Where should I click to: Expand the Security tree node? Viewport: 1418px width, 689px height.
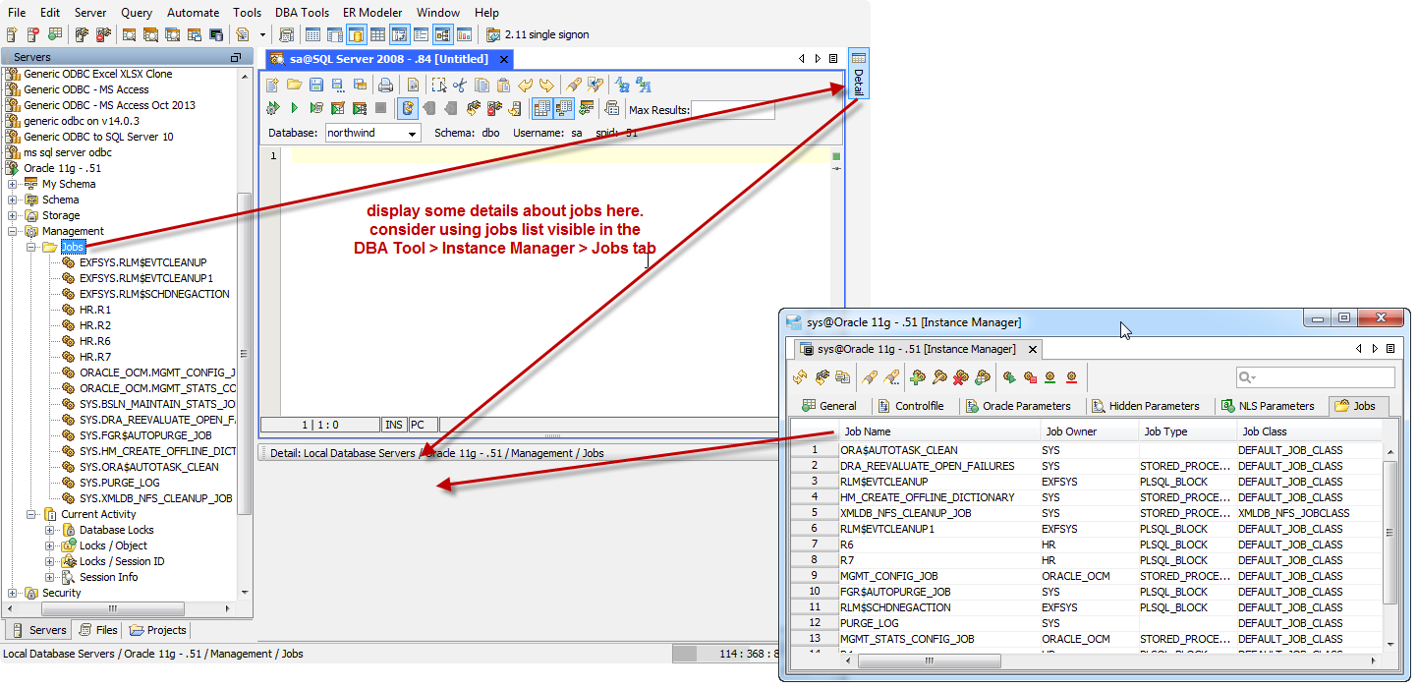(x=13, y=593)
